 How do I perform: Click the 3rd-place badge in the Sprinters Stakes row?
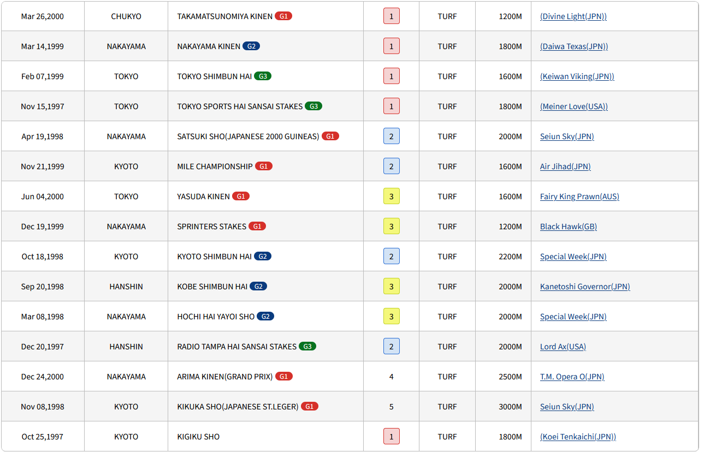[392, 227]
